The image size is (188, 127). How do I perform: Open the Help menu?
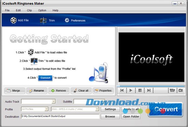coord(55,10)
